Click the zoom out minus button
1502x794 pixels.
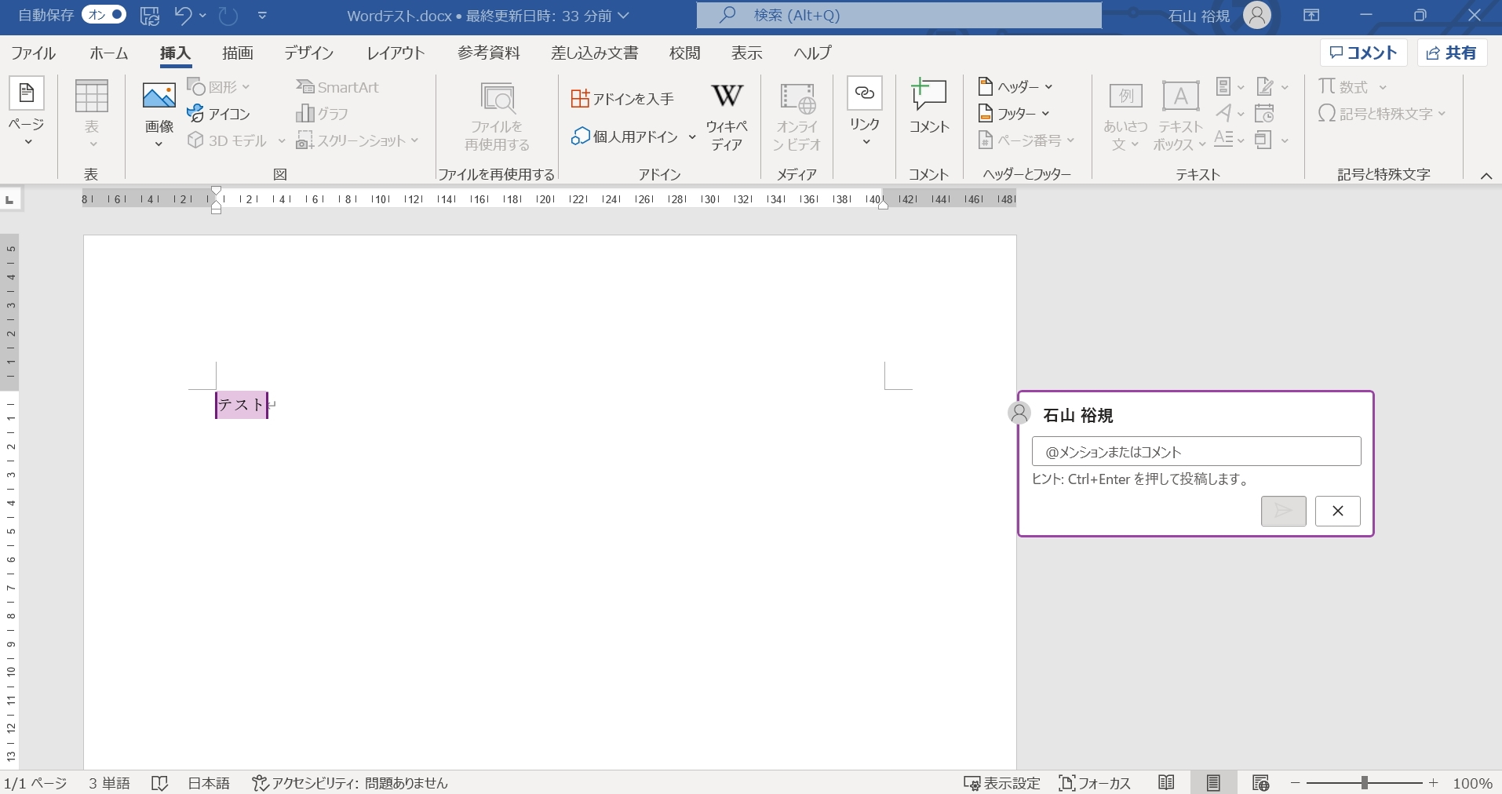click(x=1296, y=783)
